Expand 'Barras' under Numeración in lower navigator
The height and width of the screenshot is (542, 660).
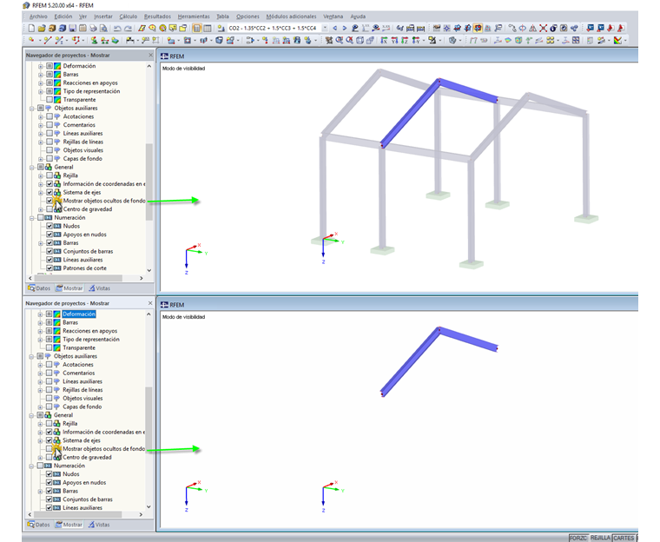coord(41,491)
